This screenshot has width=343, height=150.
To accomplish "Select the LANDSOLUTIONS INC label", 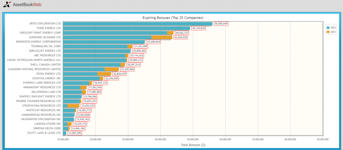I will click(x=48, y=124).
